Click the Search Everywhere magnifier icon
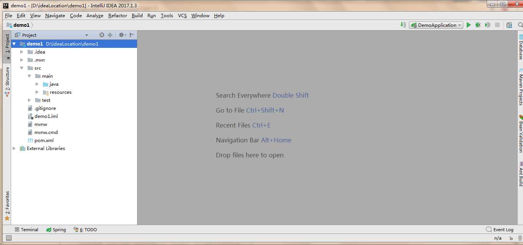523x245 pixels. pos(520,25)
